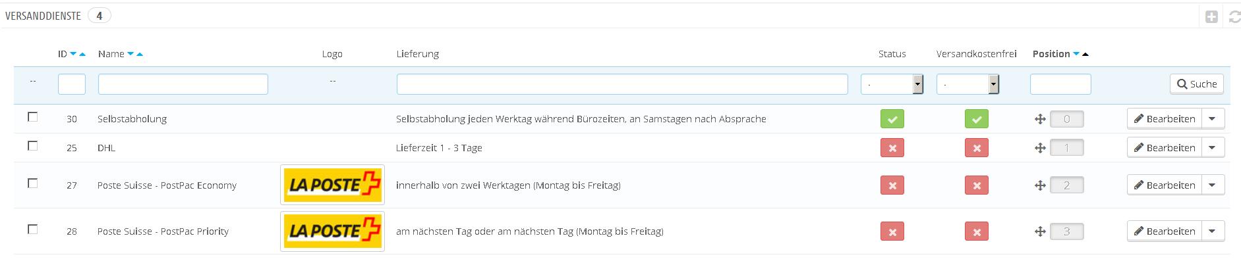The width and height of the screenshot is (1241, 263).
Task: Click move icon for Selbstabholung row
Action: coord(1040,119)
